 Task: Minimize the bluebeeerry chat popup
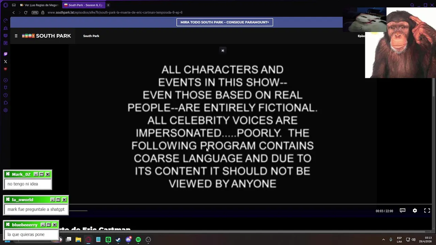click(x=43, y=225)
